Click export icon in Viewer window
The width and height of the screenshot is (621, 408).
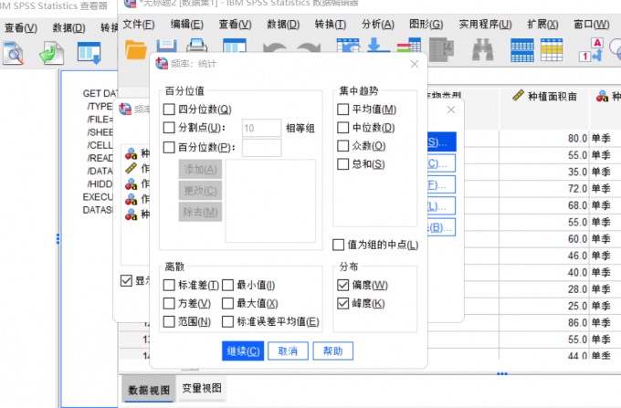51,54
